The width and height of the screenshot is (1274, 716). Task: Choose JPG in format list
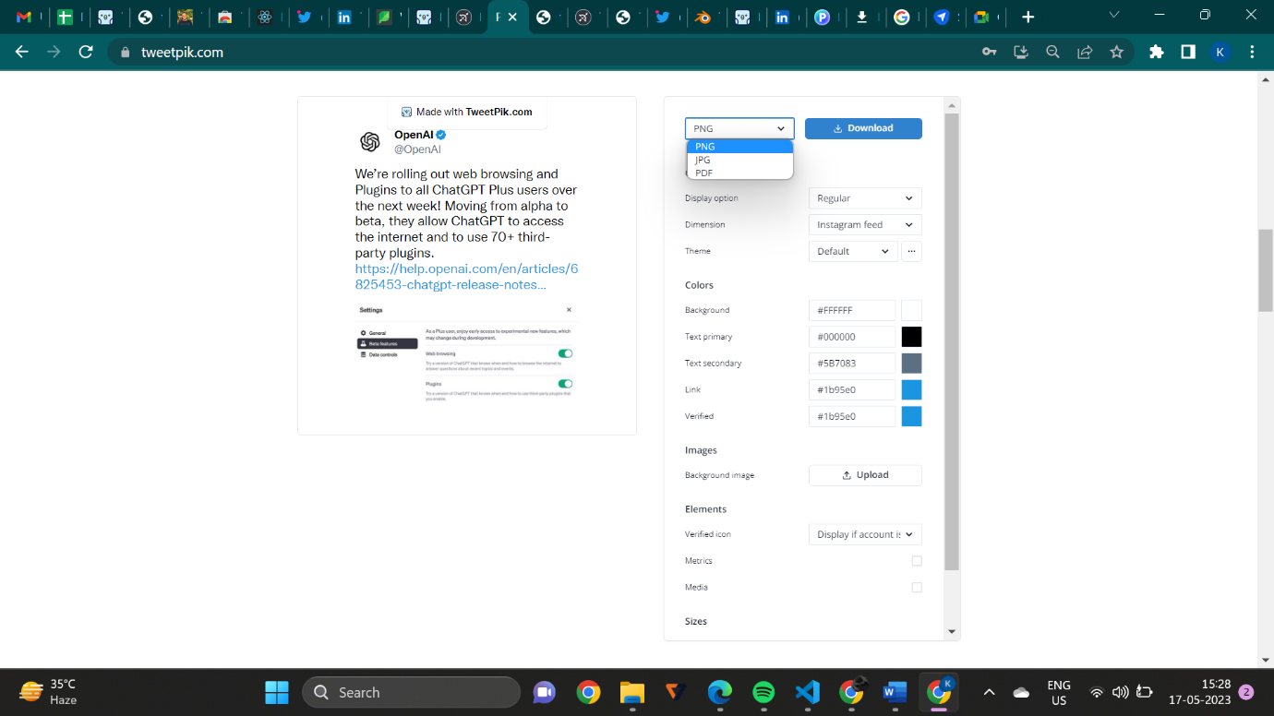[739, 160]
